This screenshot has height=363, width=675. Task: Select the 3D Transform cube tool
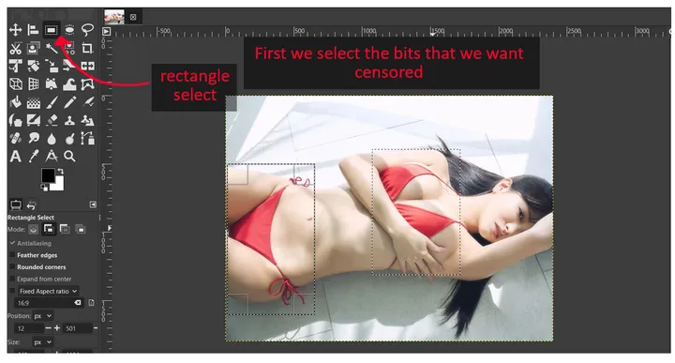(x=16, y=84)
